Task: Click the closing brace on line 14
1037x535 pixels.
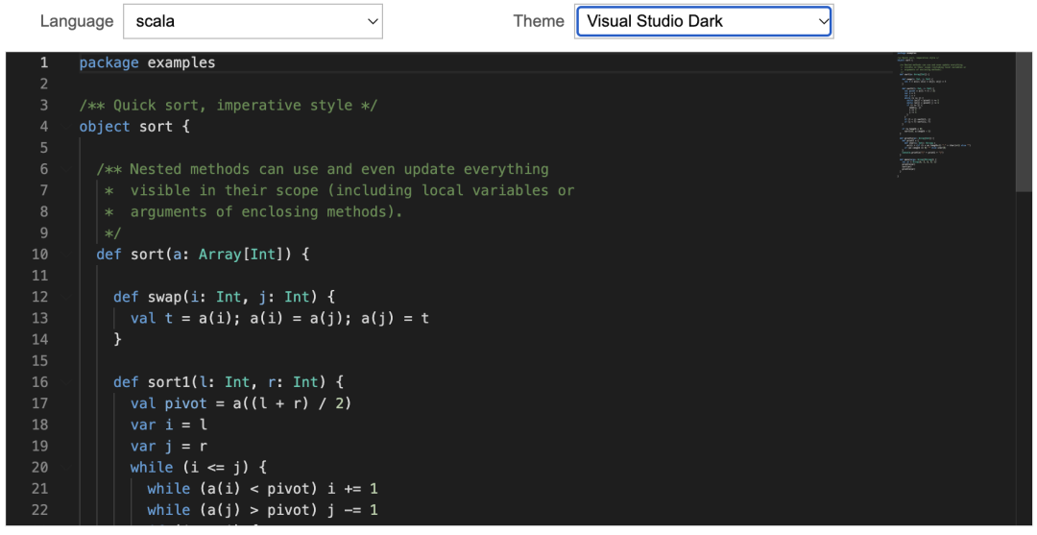Action: pyautogui.click(x=118, y=339)
